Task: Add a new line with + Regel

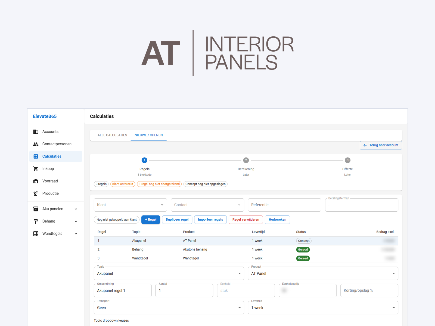Action: 151,220
